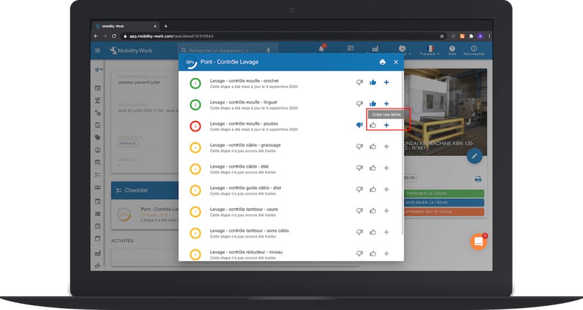Viewport: 583px width, 310px height.
Task: Click the 'Dupliquer la tâche' blue button
Action: (444, 203)
